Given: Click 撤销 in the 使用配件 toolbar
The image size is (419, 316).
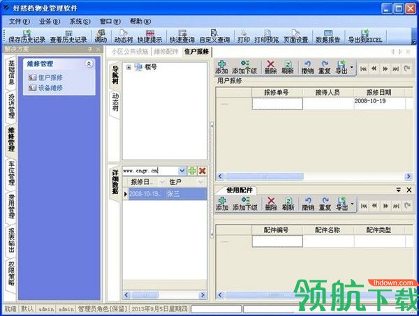Looking at the screenshot, I should coord(308,204).
